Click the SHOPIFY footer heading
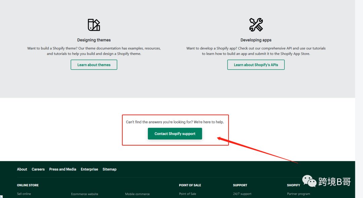Screen dimensions: 363x198 click(293, 185)
